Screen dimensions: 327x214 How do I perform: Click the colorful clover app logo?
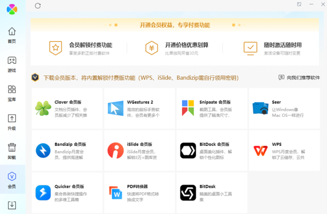tap(12, 9)
